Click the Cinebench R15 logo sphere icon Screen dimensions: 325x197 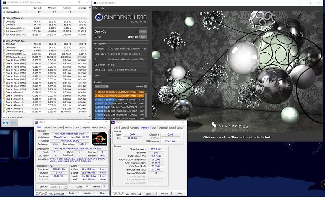click(100, 18)
